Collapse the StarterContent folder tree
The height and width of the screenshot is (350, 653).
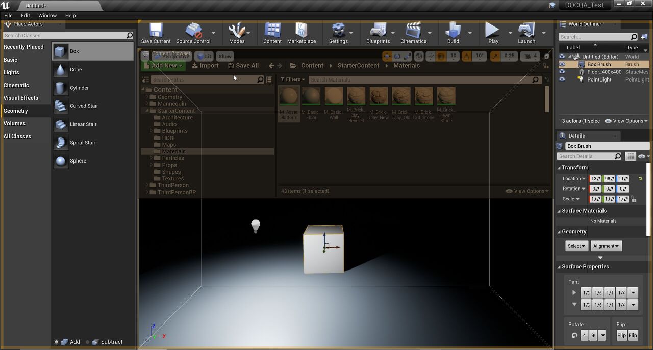pos(147,111)
